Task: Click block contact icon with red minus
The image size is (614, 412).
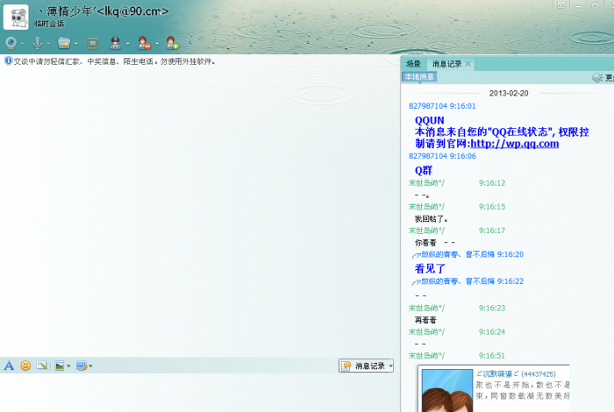Action: 144,43
